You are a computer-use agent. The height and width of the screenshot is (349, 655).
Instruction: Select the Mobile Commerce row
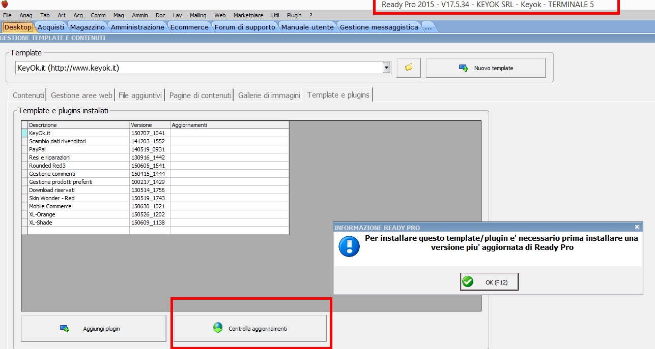(x=155, y=206)
